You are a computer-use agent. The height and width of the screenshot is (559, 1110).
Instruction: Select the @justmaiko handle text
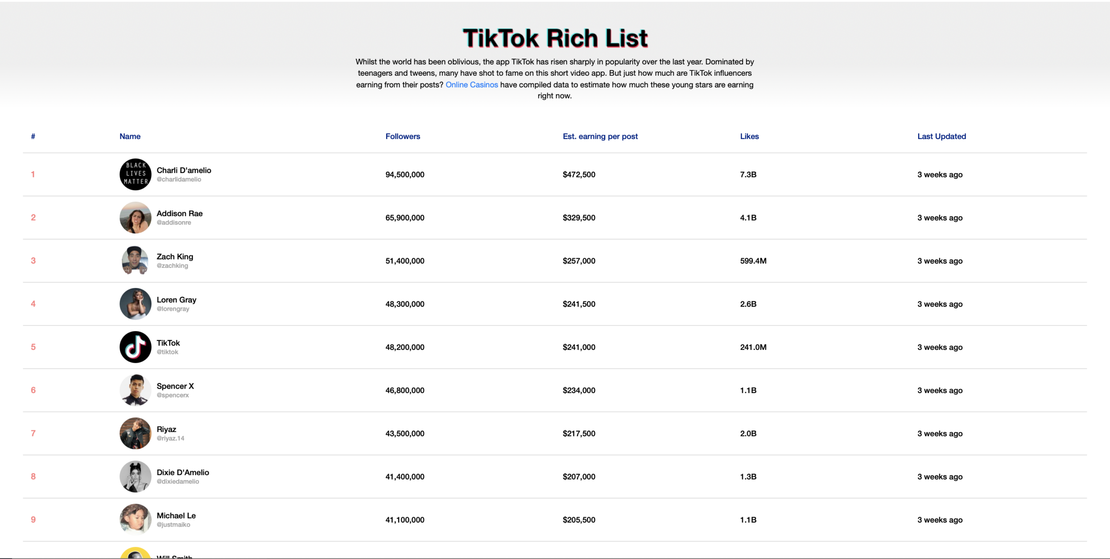(x=173, y=525)
